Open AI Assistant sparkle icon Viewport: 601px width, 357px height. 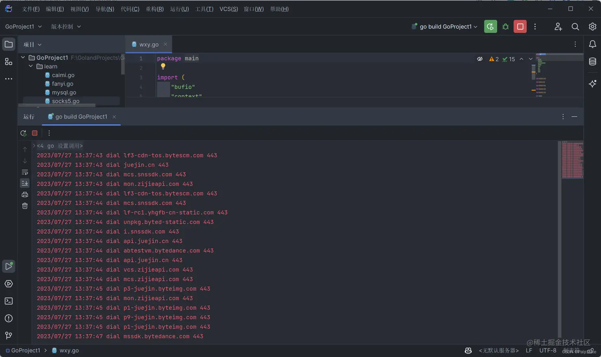592,84
